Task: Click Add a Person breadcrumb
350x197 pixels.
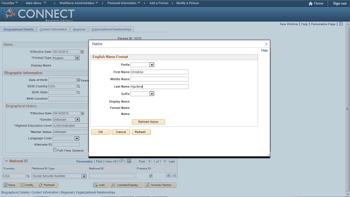Action: [159, 3]
